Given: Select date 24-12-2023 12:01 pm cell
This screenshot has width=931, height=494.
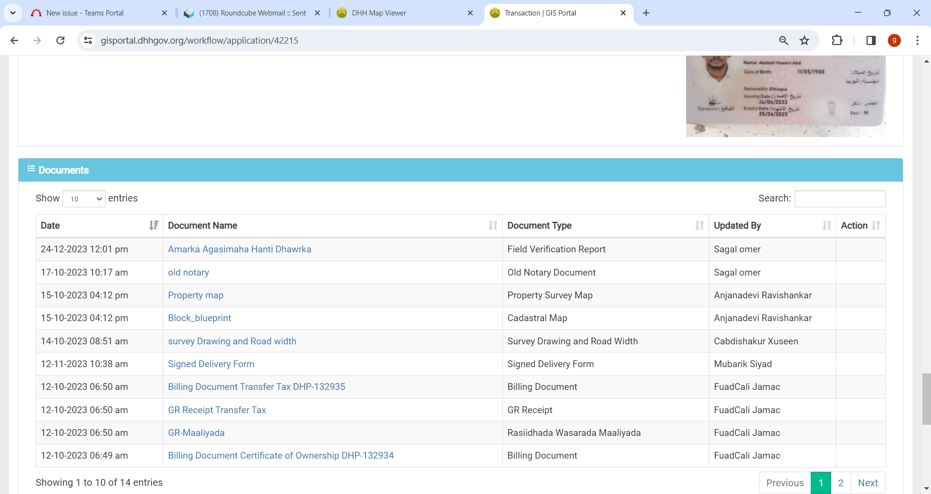Looking at the screenshot, I should (99, 249).
